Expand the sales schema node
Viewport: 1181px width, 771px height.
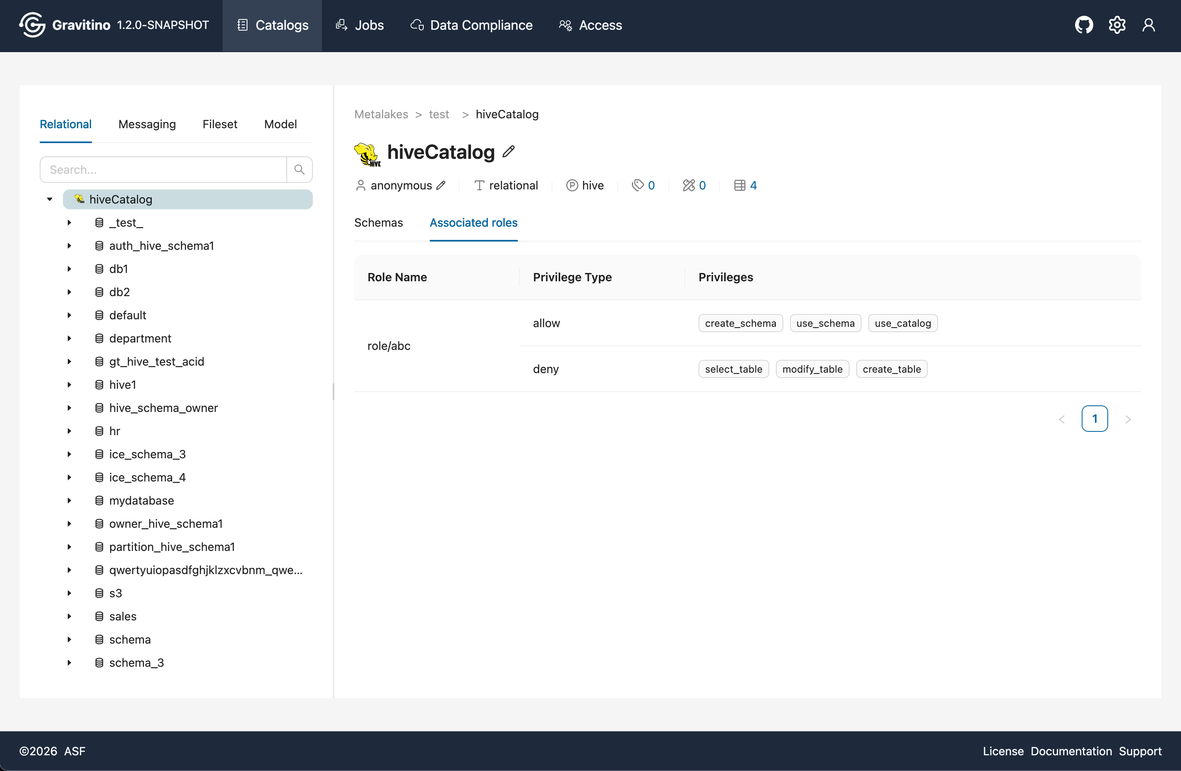pos(69,616)
